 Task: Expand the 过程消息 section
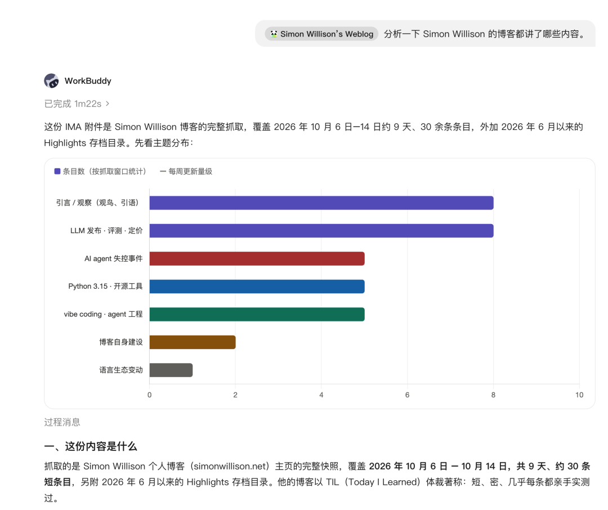[62, 422]
